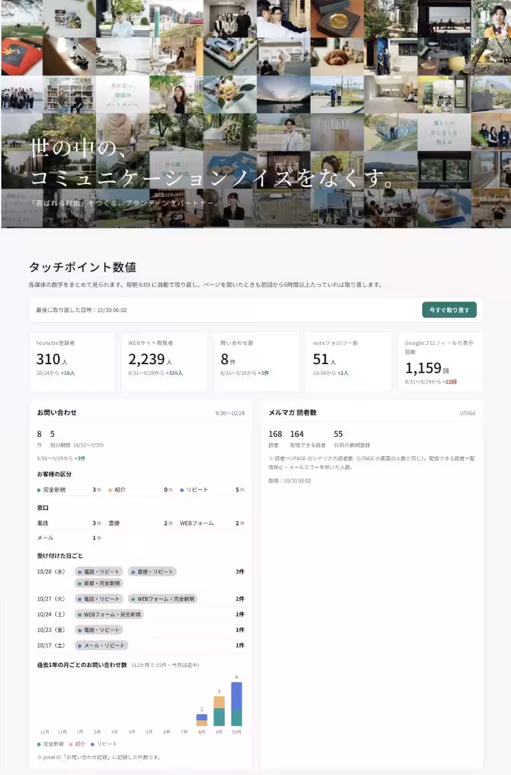
Task: Click the hero headline コミュニケーションノイズをなくす
Action: 213,177
